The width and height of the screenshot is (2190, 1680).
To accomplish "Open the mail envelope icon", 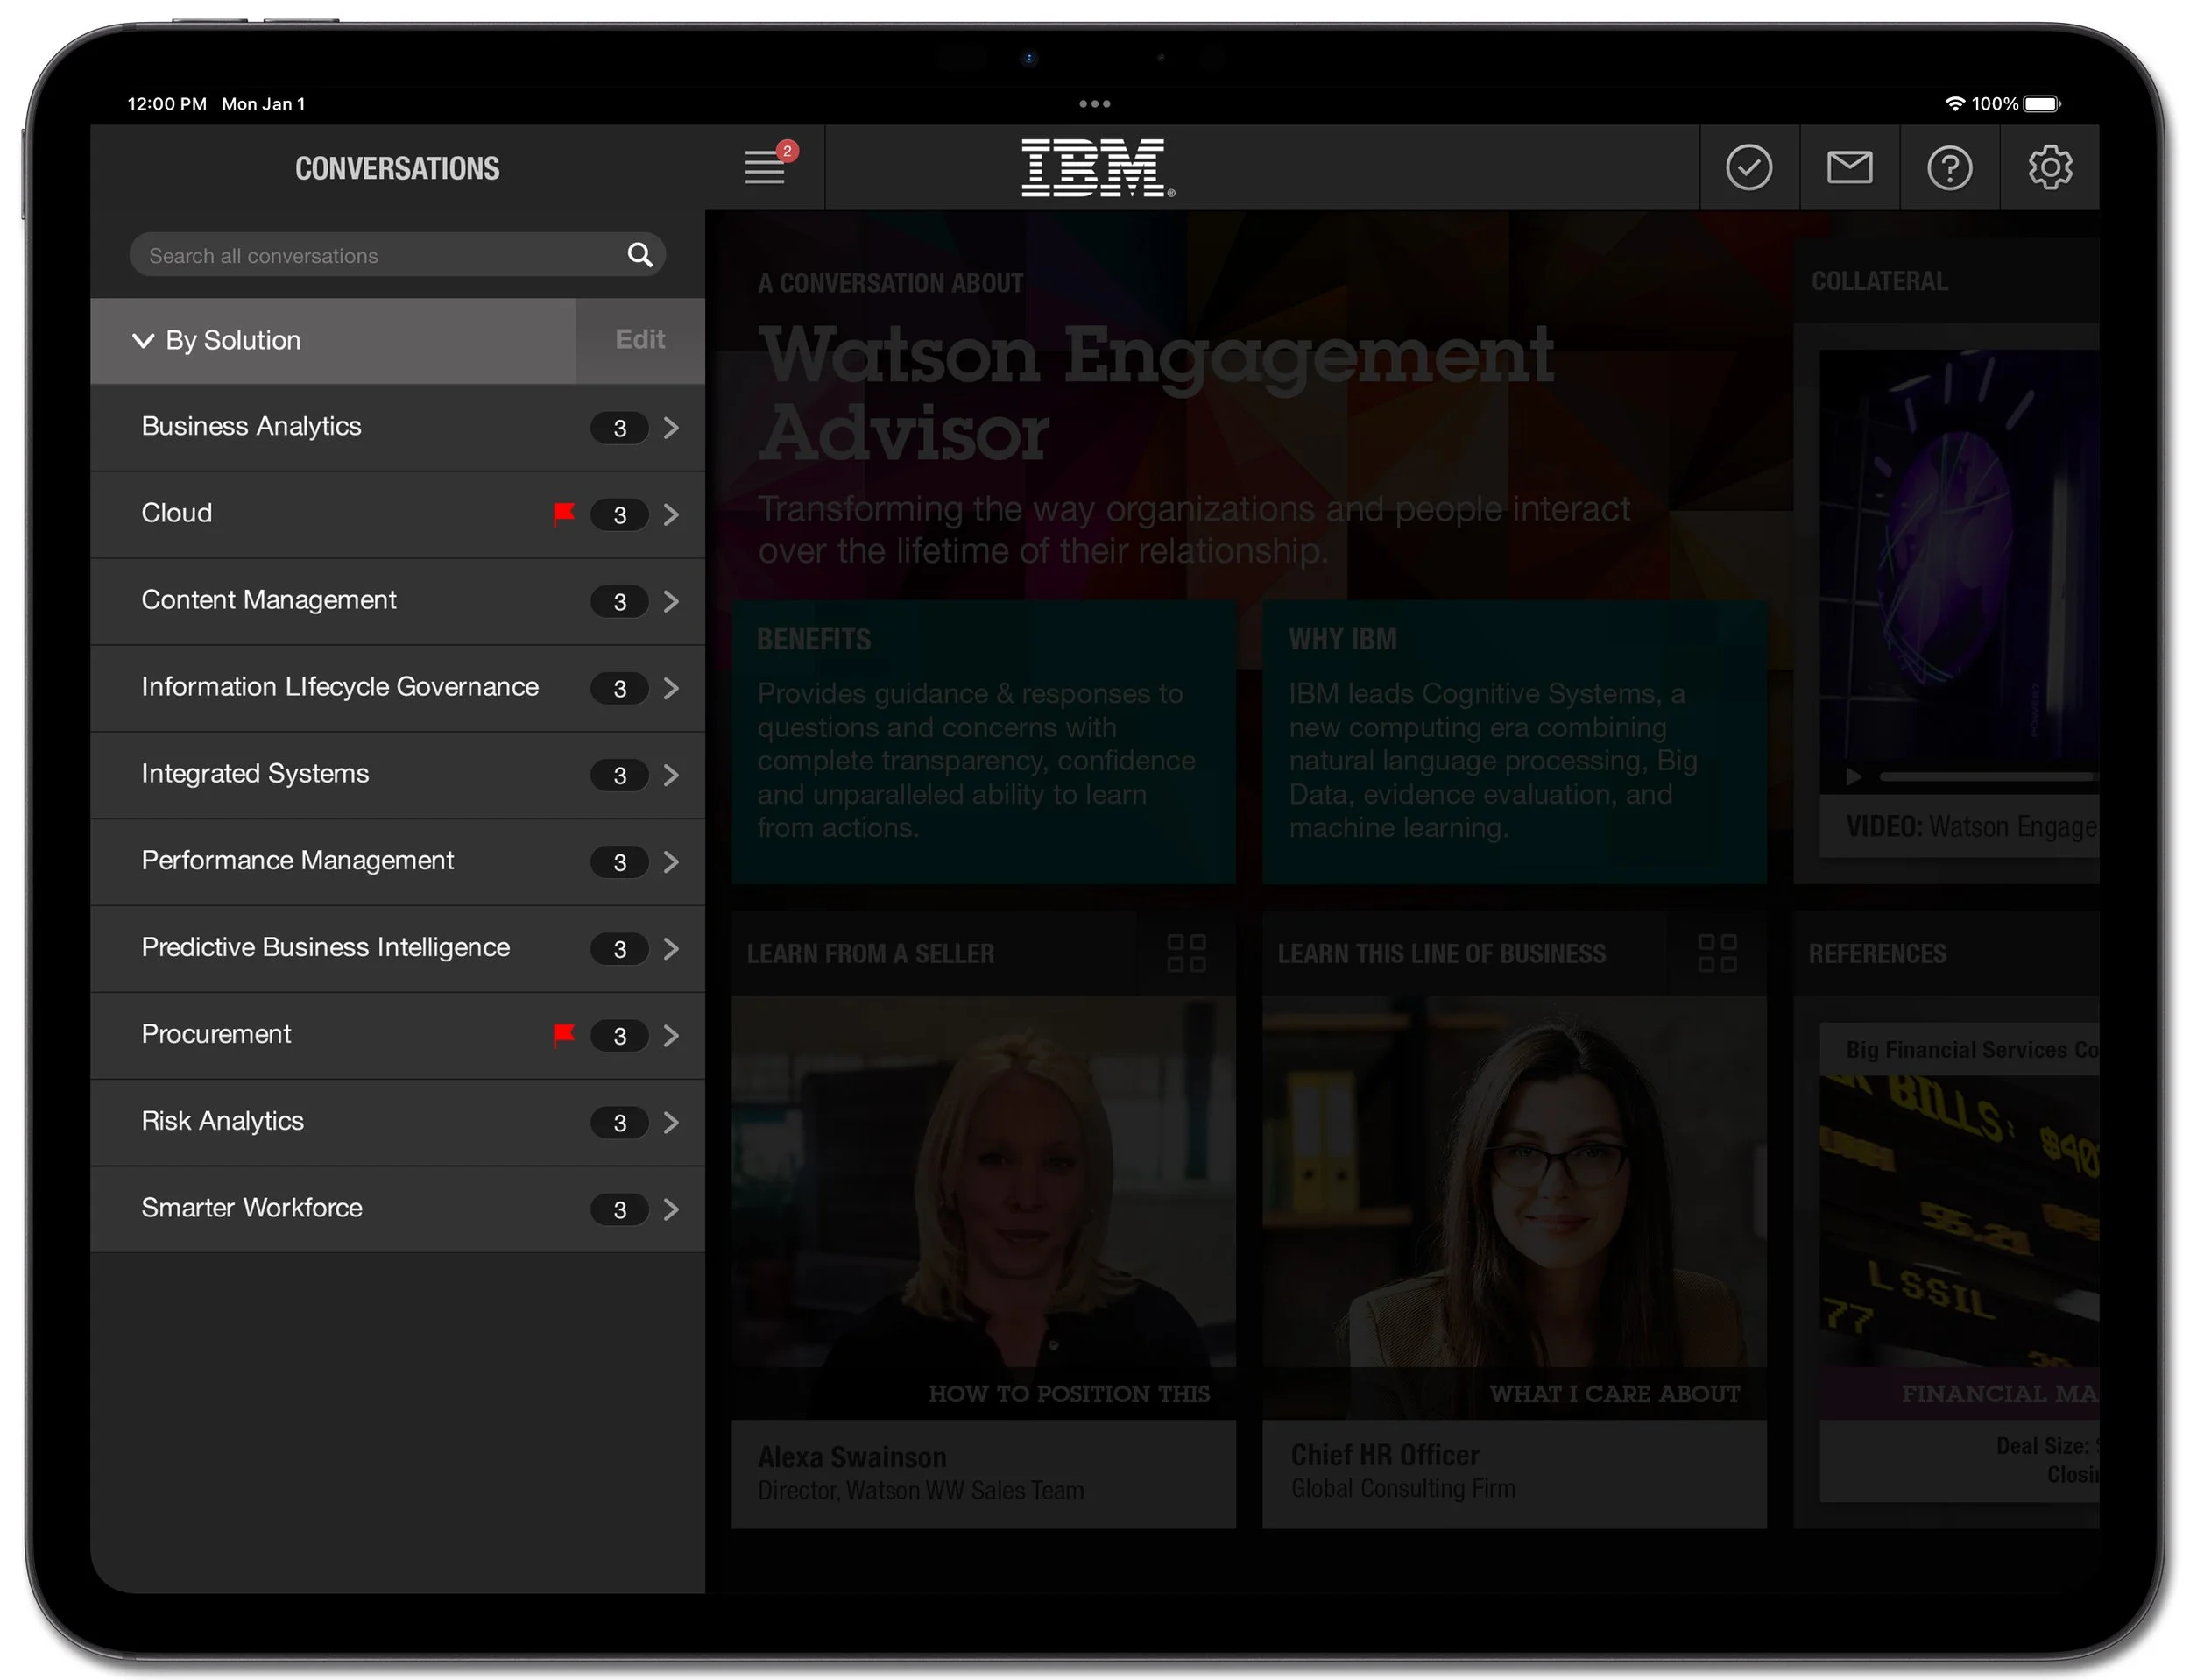I will [x=1848, y=167].
